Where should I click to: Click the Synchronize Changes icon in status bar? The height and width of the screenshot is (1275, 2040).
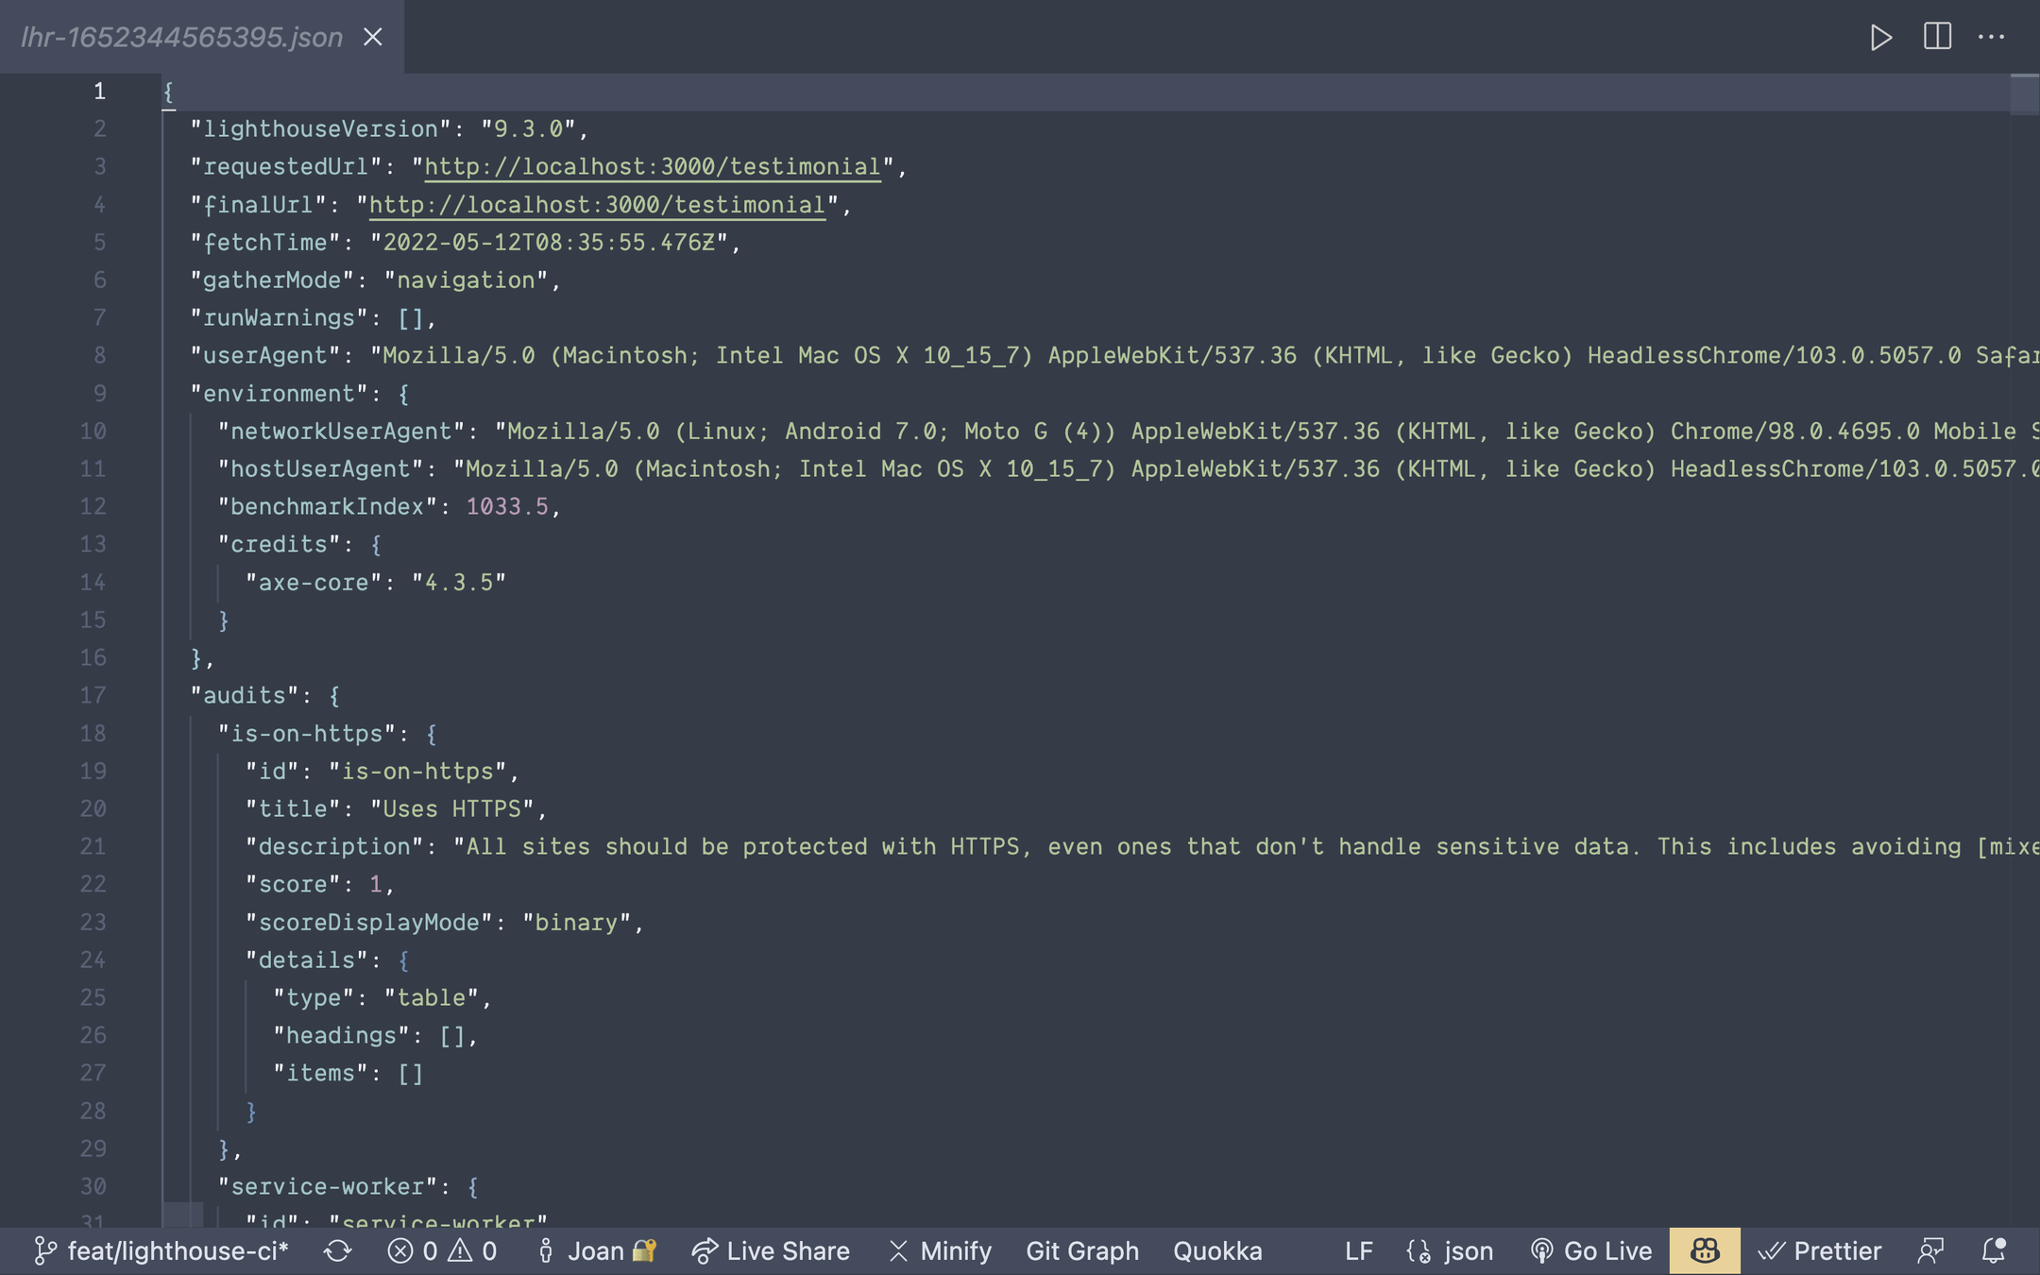(x=337, y=1251)
